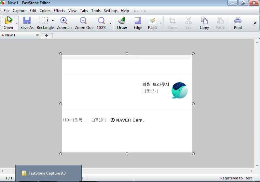Open the Edge effects tool
Viewport: 260px width, 182px height.
tap(138, 21)
